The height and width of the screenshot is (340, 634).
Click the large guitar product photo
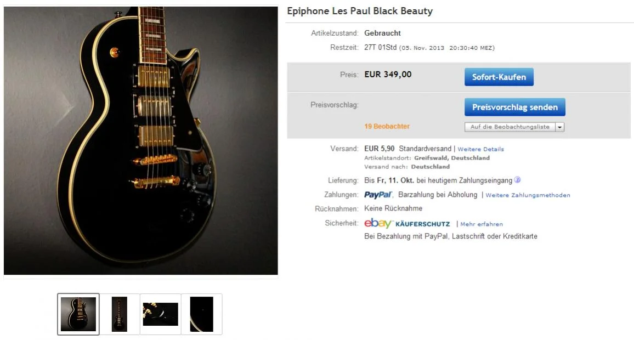pos(141,140)
